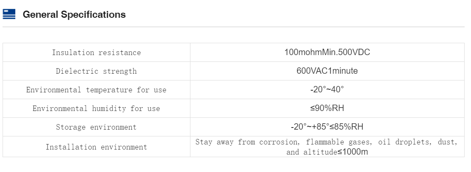Screen dimensions: 471x172
Task: Click the -20°~+85°≤85%RH storage value
Action: point(327,127)
